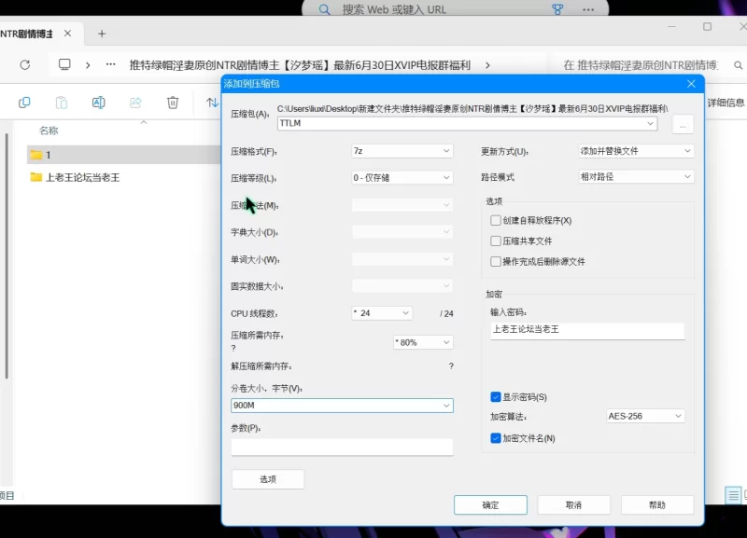The height and width of the screenshot is (538, 747).
Task: Maximize the Explorer window
Action: (707, 27)
